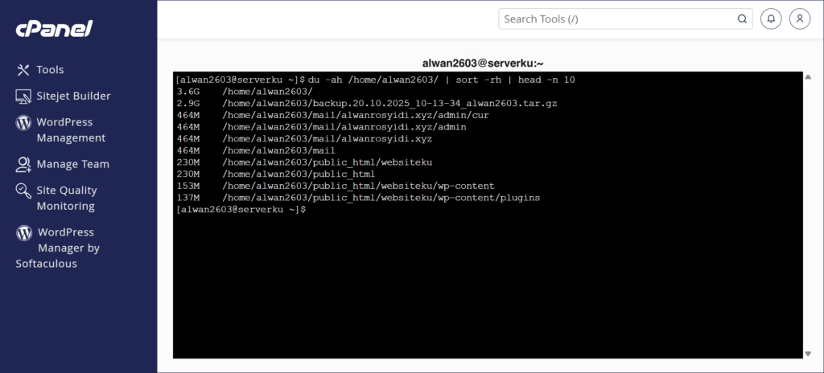Click the line ending in public_html/websiteku
The height and width of the screenshot is (373, 824).
click(304, 163)
